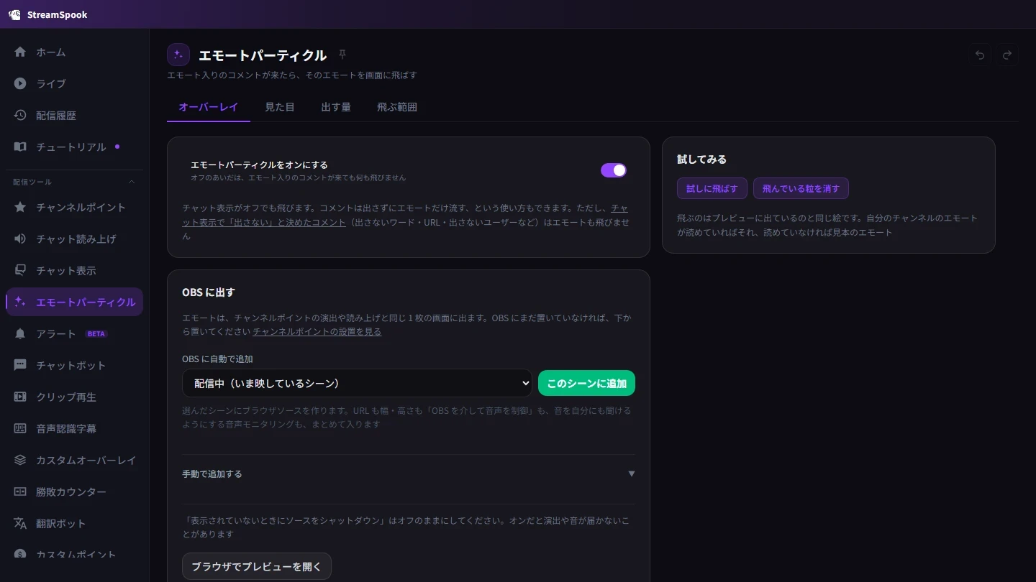The width and height of the screenshot is (1036, 582).
Task: Switch to the 飛ぶ範囲 tab
Action: [397, 107]
